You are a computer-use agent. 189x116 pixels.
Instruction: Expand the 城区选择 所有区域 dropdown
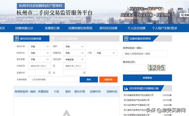74,59
